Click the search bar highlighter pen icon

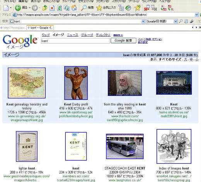(x=192, y=21)
